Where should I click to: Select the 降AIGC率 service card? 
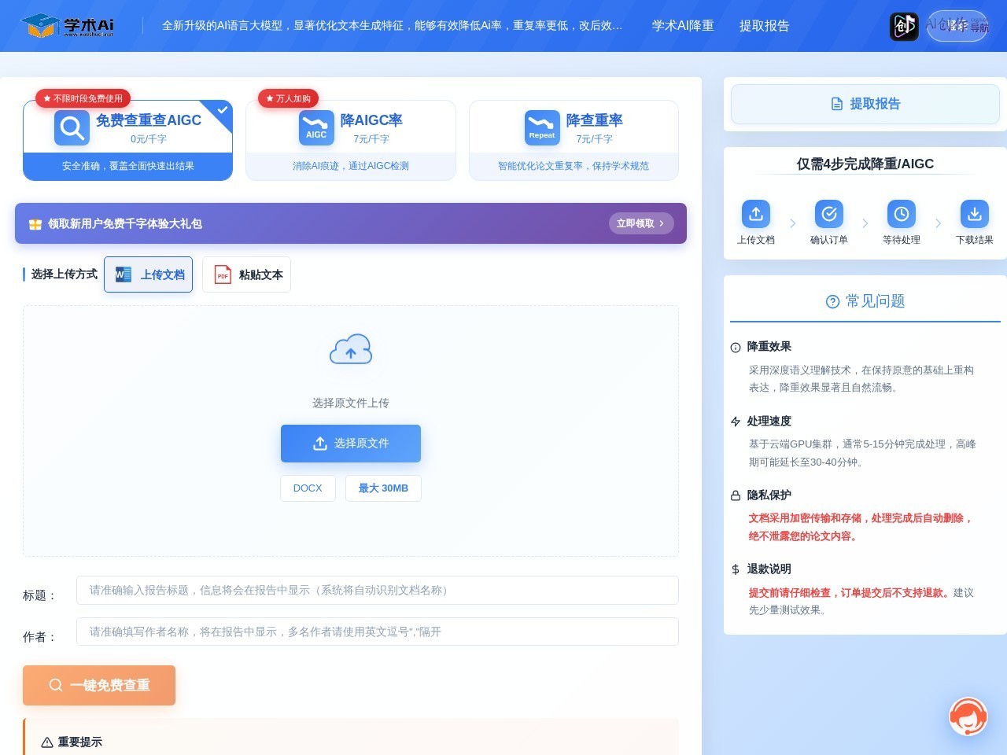click(351, 140)
